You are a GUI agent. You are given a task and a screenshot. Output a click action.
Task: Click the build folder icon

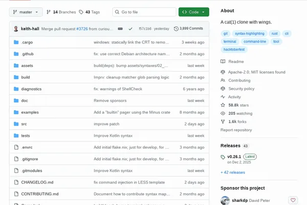tap(16, 77)
